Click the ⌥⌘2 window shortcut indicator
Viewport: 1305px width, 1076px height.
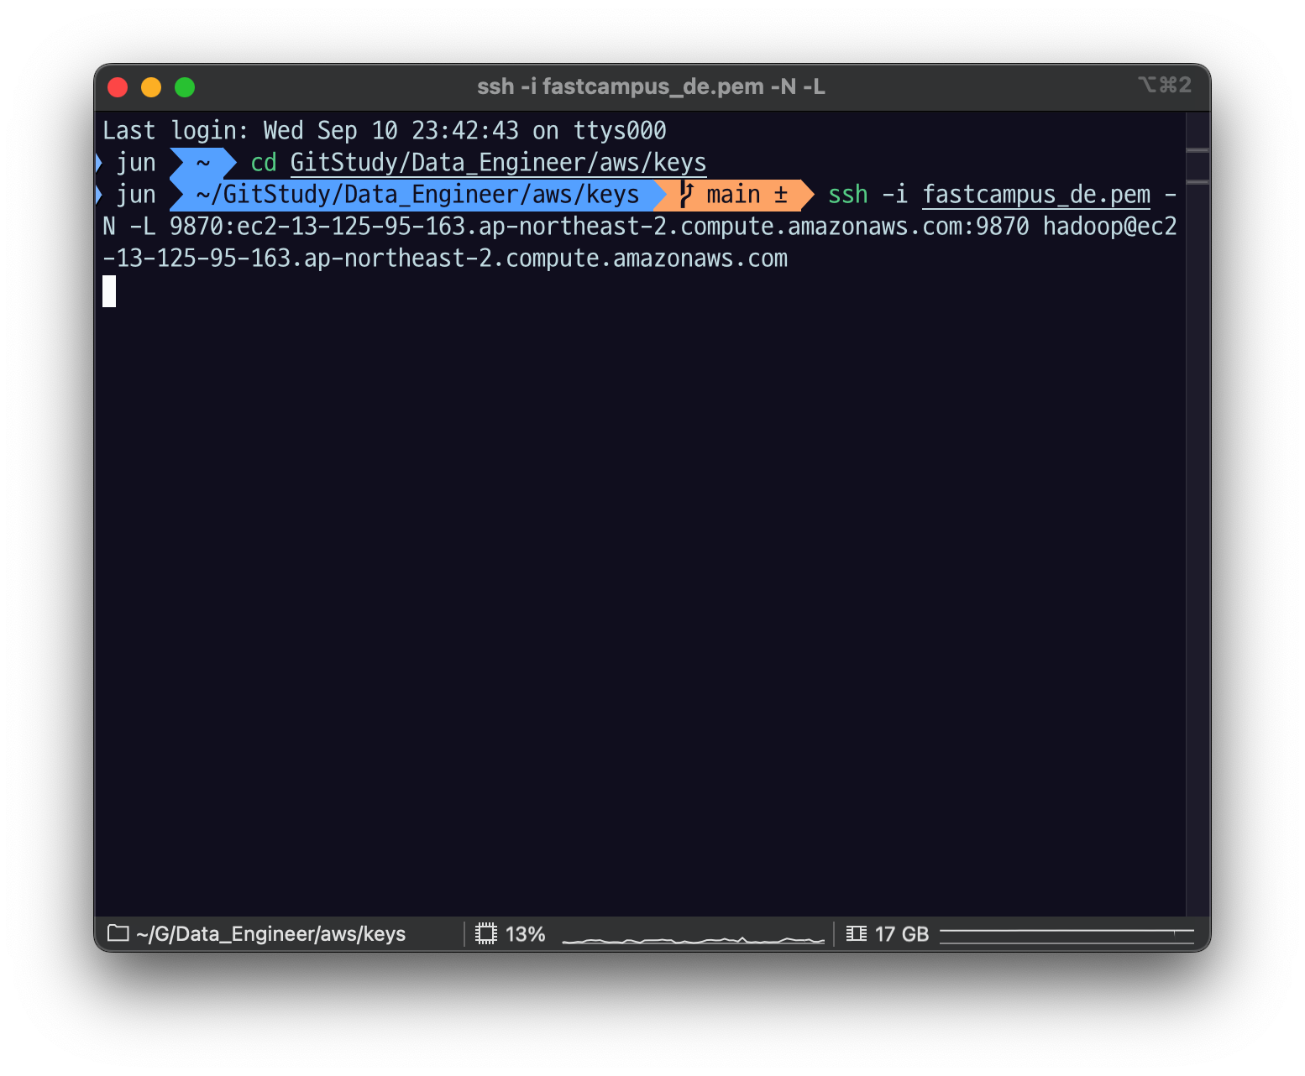click(1165, 85)
